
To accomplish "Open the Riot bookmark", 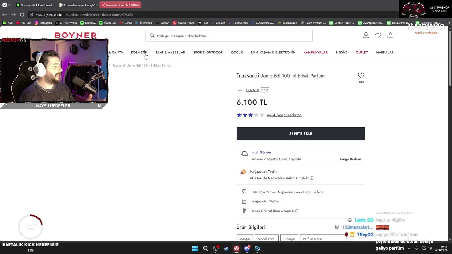I will [203, 23].
